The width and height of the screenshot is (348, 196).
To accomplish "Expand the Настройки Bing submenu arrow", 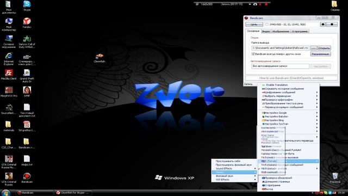I will tap(316, 120).
